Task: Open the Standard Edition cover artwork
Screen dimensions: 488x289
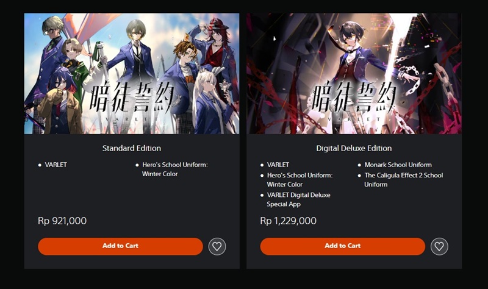Action: [x=132, y=73]
